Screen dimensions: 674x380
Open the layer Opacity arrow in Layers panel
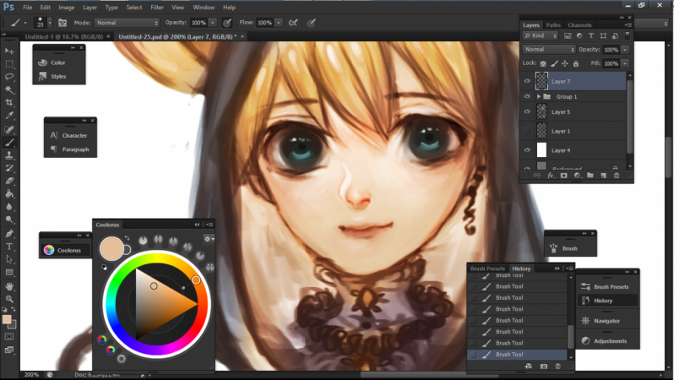(x=624, y=50)
